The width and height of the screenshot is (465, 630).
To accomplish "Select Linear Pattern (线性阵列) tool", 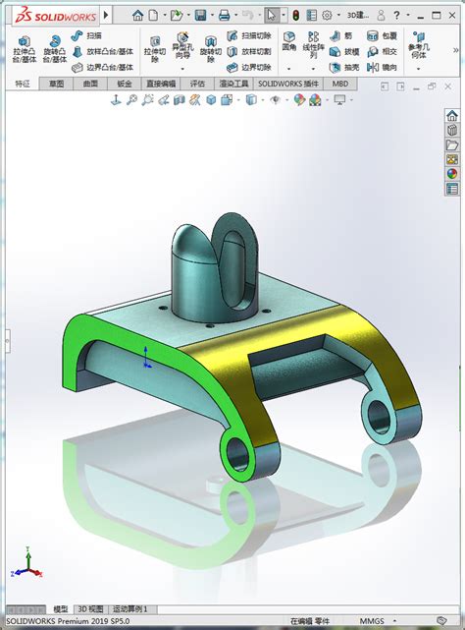I will (x=313, y=45).
